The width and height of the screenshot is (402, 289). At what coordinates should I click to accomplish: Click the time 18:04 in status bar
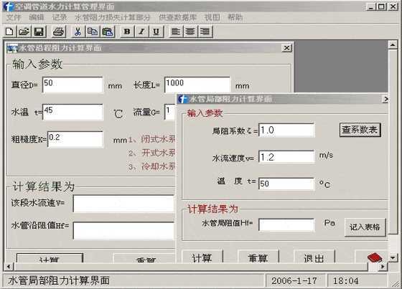pyautogui.click(x=345, y=281)
